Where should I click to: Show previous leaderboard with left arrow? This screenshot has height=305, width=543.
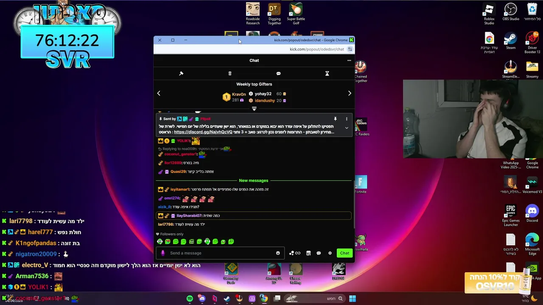pyautogui.click(x=159, y=93)
